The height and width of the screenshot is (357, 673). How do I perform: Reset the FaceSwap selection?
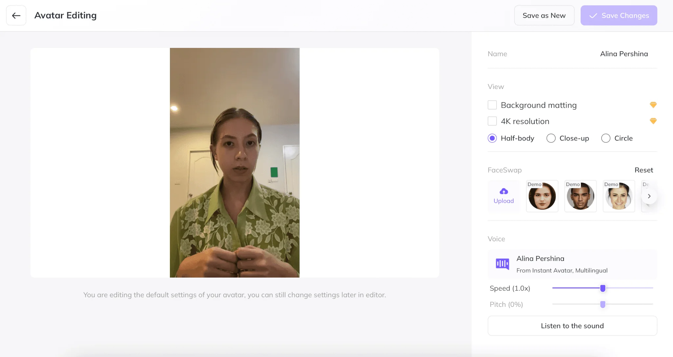click(643, 170)
